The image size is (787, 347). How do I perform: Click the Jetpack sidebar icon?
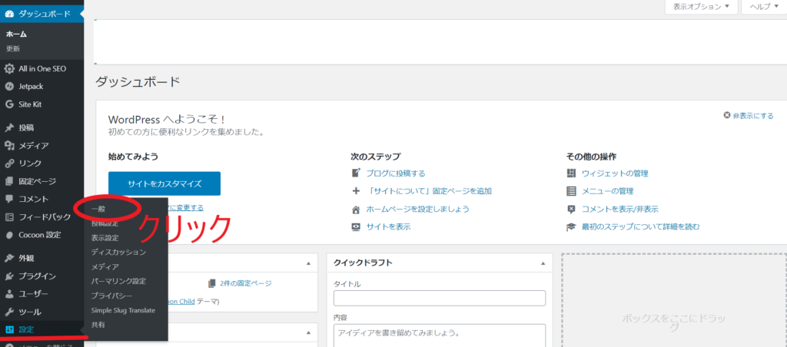9,86
